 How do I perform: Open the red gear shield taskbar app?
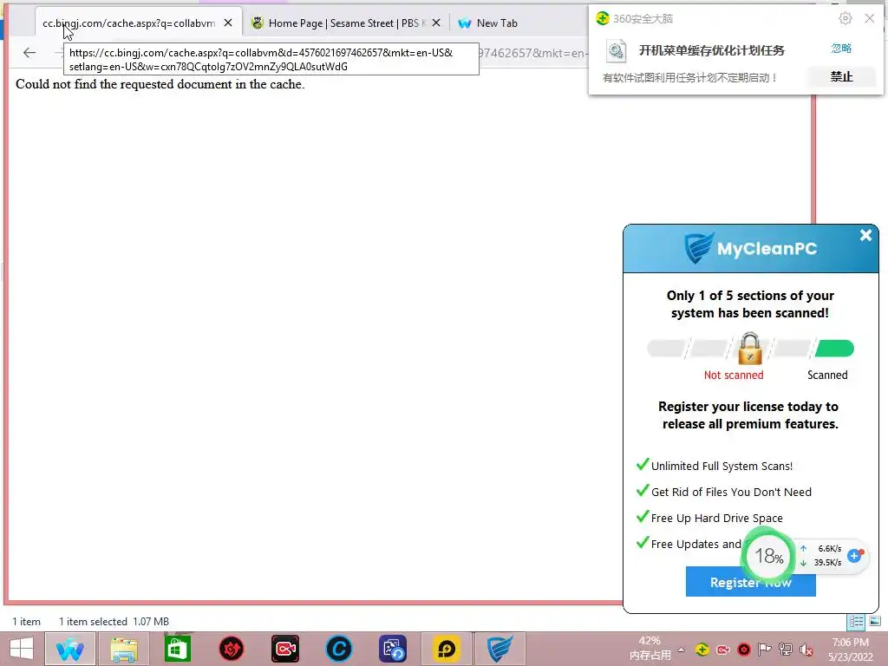coord(232,649)
